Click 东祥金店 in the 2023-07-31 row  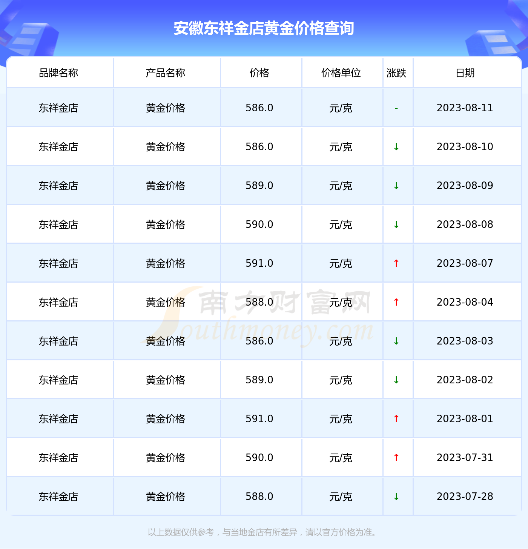58,458
